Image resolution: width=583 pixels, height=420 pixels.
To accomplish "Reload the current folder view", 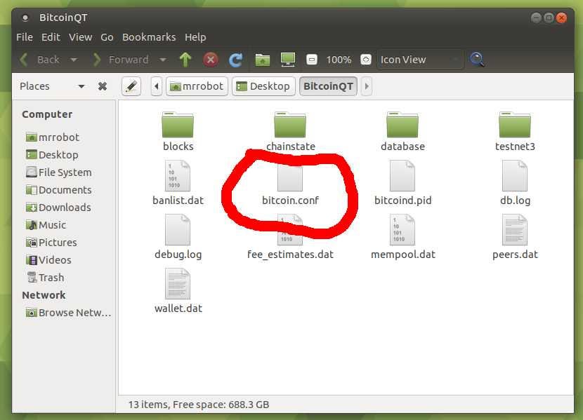I will point(236,60).
